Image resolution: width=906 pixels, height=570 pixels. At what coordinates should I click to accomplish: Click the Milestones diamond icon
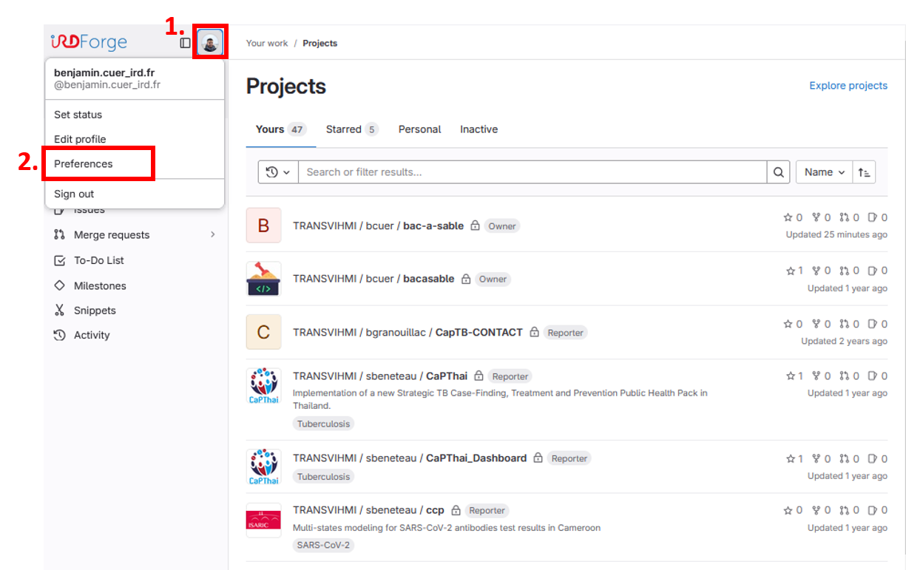tap(60, 285)
